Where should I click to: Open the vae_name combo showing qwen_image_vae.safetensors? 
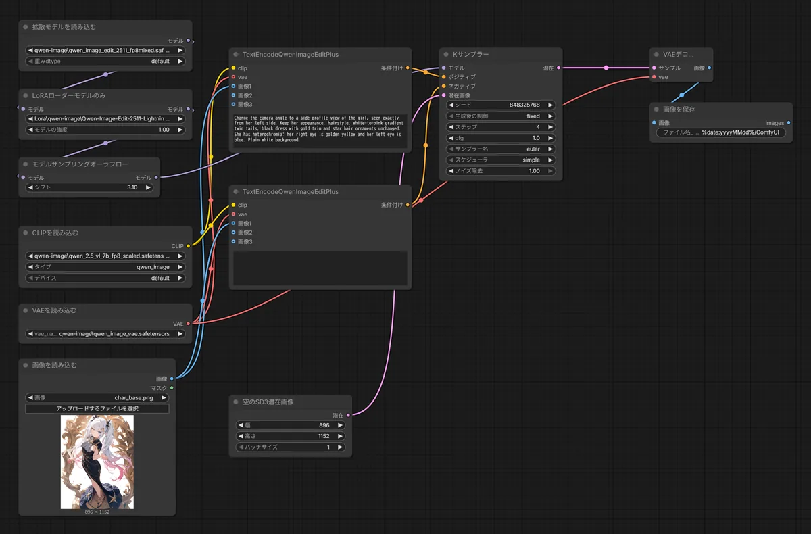pyautogui.click(x=105, y=333)
